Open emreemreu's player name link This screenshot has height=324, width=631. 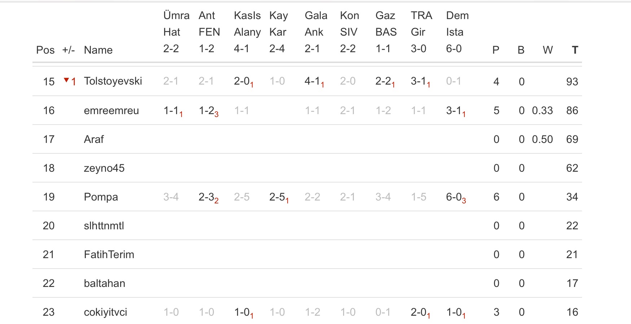pyautogui.click(x=111, y=111)
